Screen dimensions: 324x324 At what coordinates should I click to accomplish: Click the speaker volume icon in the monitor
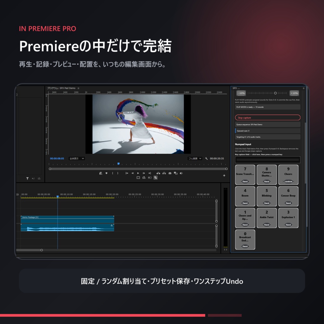point(181,173)
